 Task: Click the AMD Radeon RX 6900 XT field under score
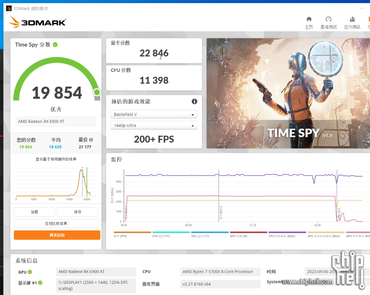[56, 121]
